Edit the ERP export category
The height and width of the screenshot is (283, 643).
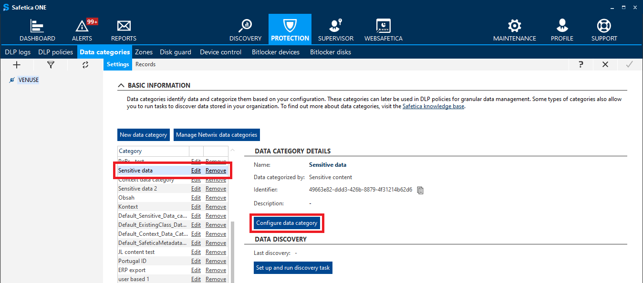tap(196, 270)
